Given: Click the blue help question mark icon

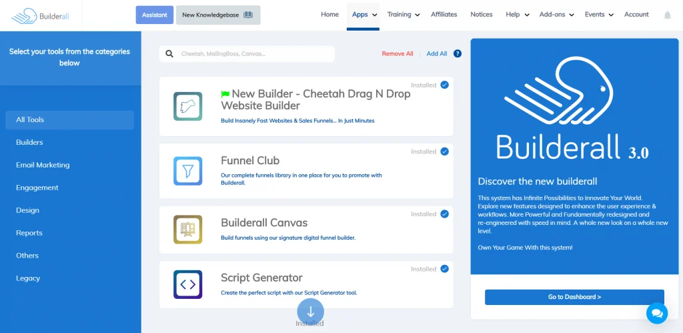Looking at the screenshot, I should pos(458,54).
